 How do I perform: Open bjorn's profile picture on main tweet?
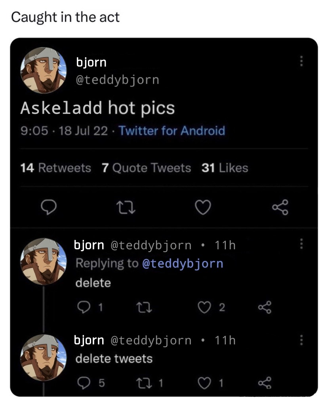click(x=44, y=70)
